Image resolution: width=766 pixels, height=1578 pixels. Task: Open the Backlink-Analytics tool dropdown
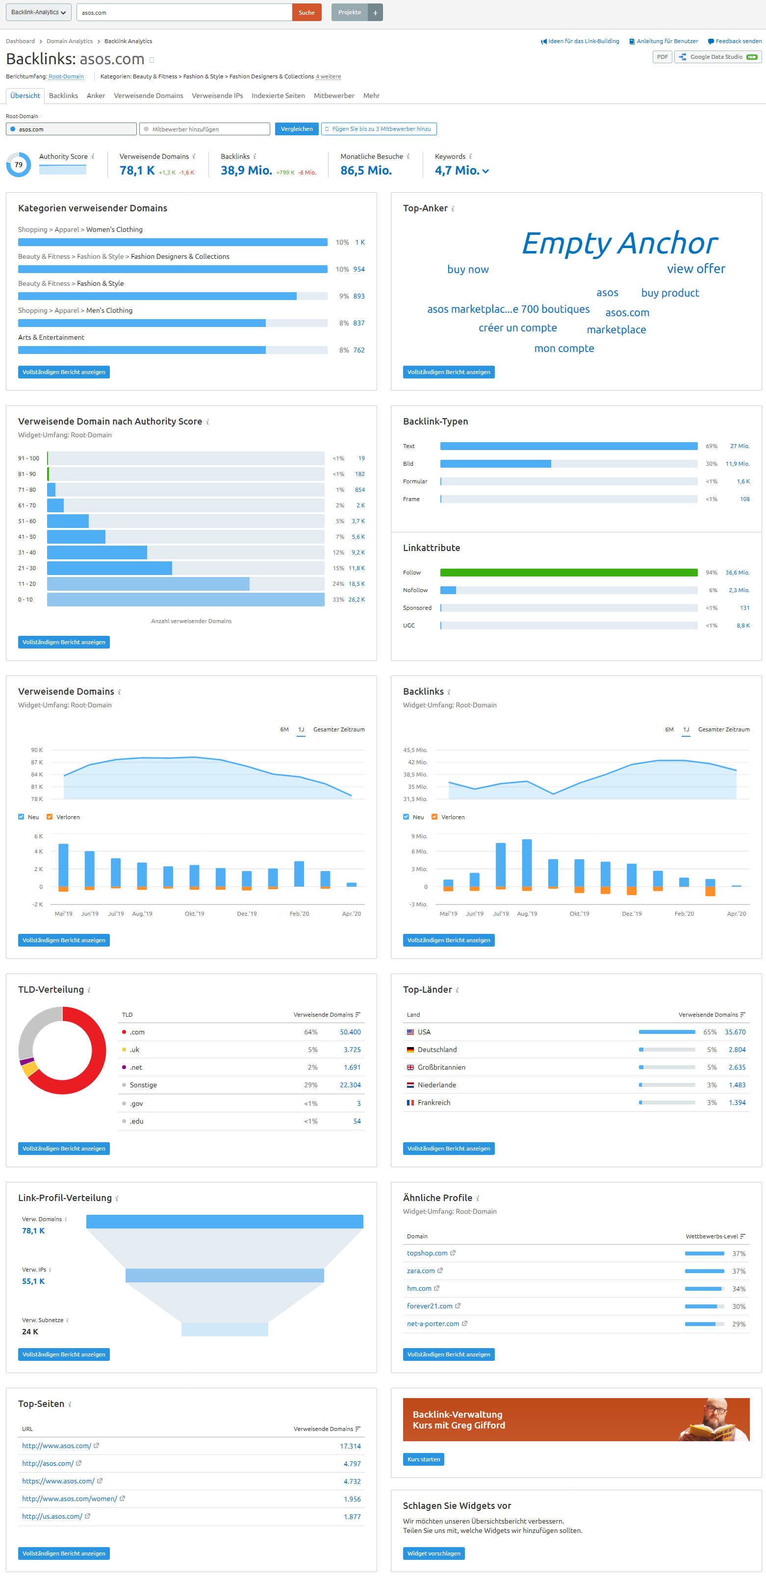pyautogui.click(x=39, y=12)
